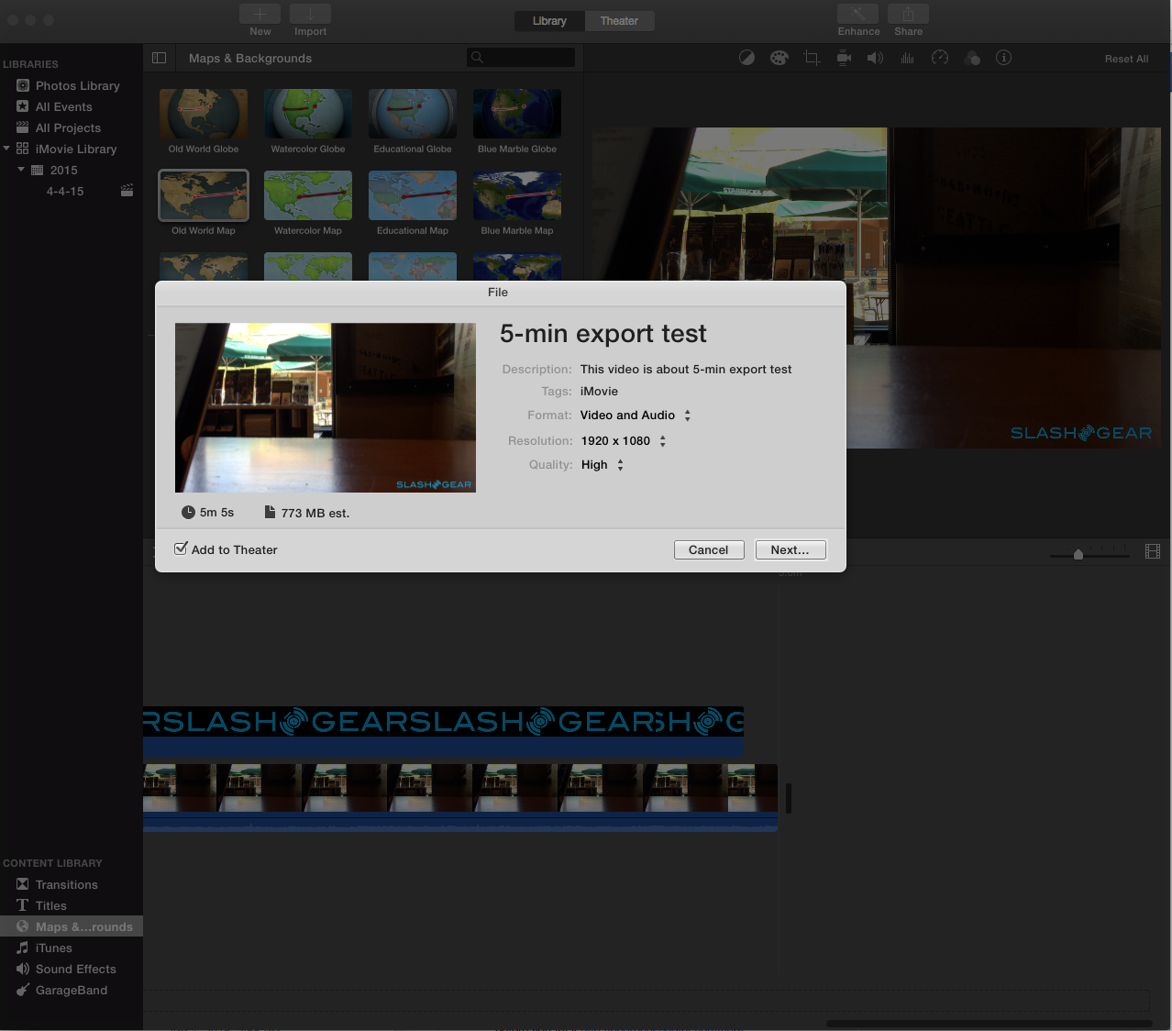Open the Resolution dropdown showing 1920 x 1080
1172x1031 pixels.
tap(623, 441)
